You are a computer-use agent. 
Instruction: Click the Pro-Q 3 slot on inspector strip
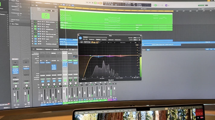point(15,72)
